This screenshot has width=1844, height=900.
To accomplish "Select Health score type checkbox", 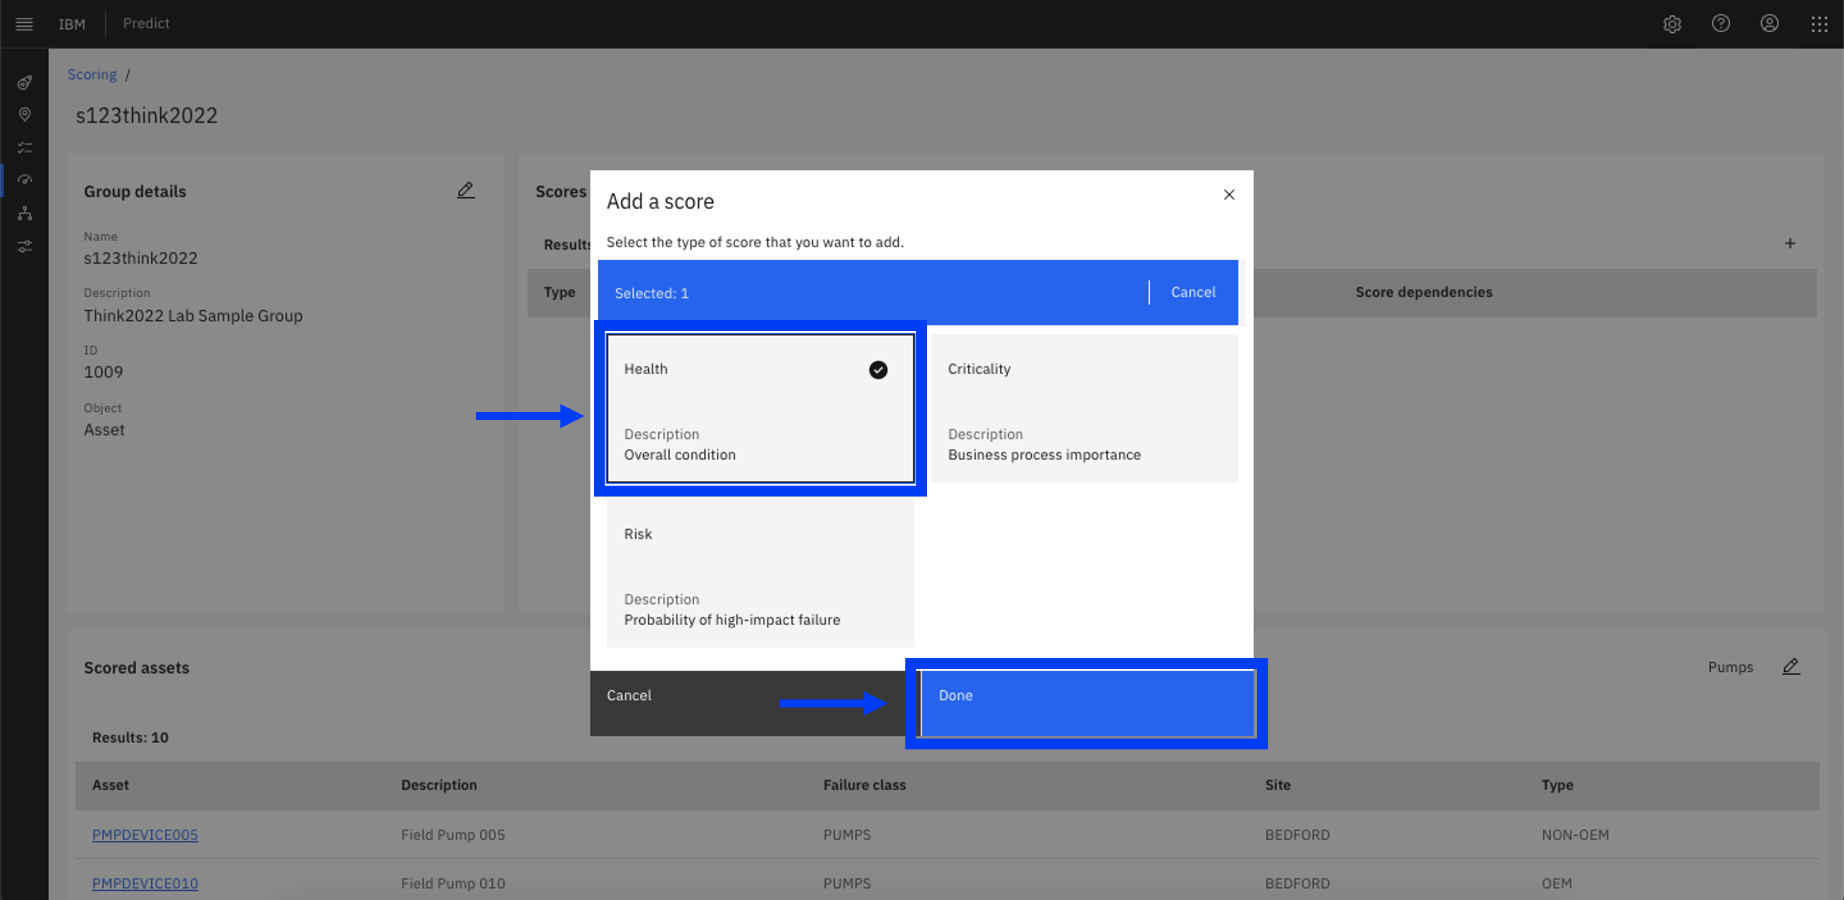I will click(x=878, y=370).
